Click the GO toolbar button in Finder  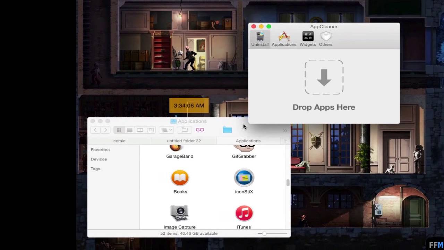point(200,130)
